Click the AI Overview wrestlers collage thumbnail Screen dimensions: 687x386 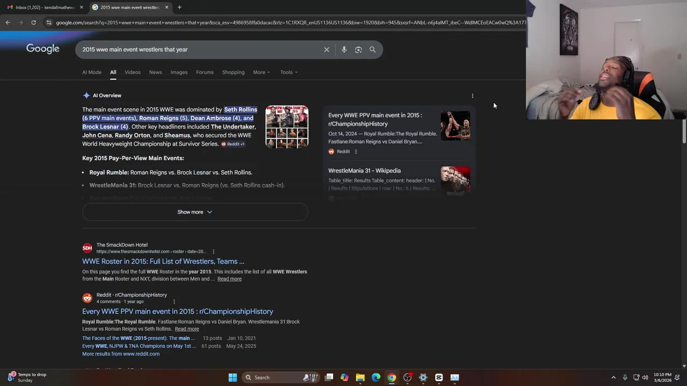pos(287,127)
